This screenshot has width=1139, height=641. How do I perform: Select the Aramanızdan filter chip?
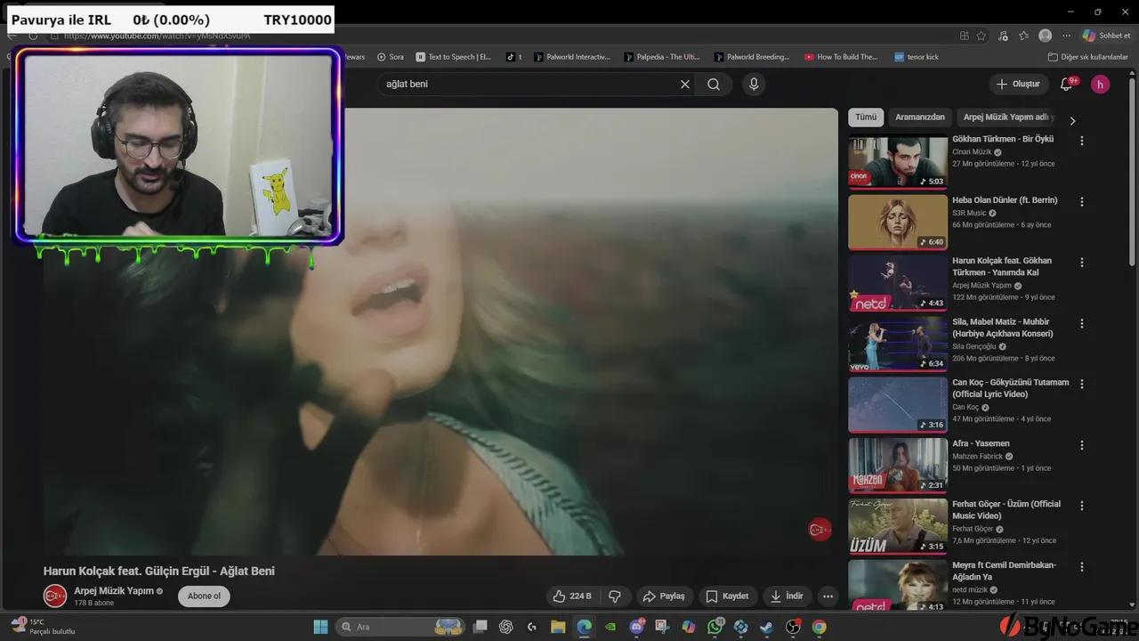pyautogui.click(x=920, y=118)
